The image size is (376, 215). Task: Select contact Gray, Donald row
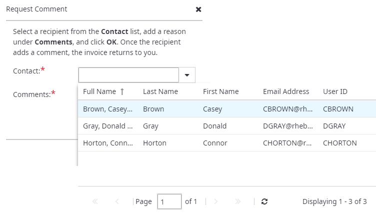(107, 126)
